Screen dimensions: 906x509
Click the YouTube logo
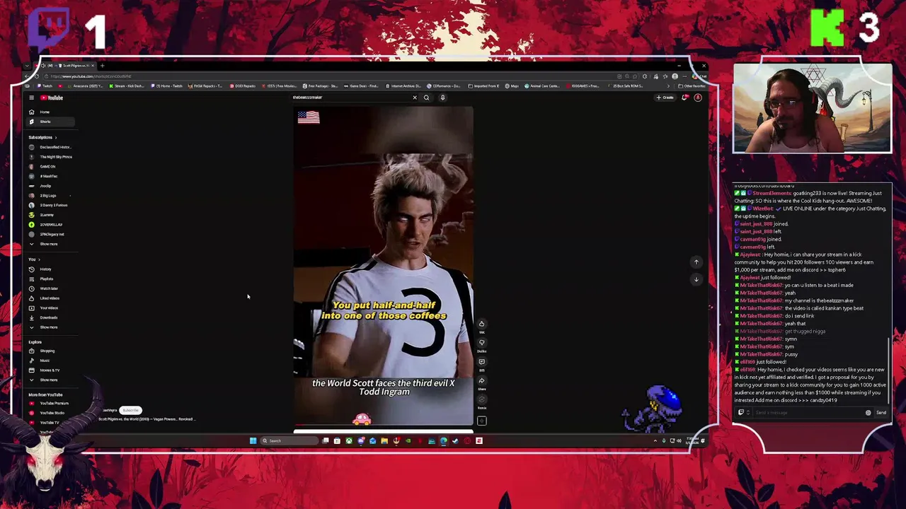(52, 98)
